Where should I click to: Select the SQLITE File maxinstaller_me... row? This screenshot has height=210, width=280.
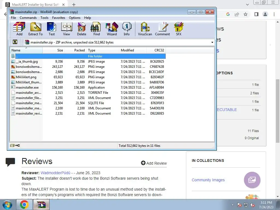pyautogui.click(x=88, y=103)
